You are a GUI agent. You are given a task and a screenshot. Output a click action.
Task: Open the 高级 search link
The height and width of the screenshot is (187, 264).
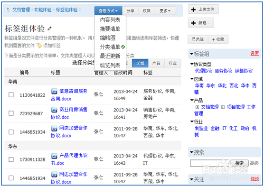(254, 163)
